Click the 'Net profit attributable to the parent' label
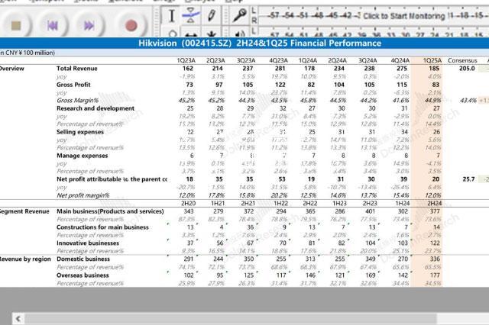 point(112,179)
